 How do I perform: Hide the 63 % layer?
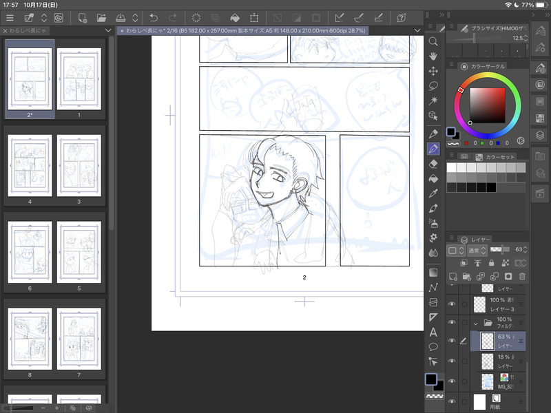click(x=452, y=341)
